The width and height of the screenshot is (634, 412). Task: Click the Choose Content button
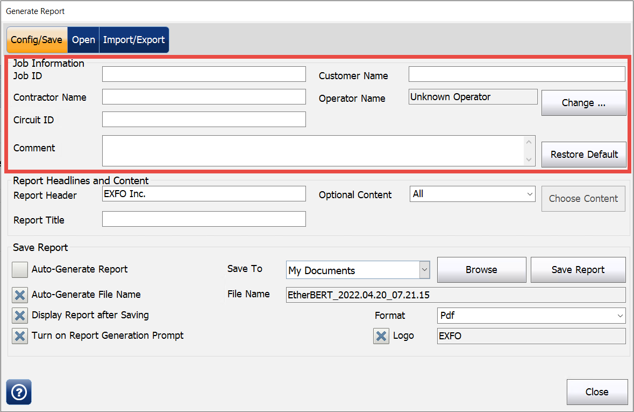(583, 199)
